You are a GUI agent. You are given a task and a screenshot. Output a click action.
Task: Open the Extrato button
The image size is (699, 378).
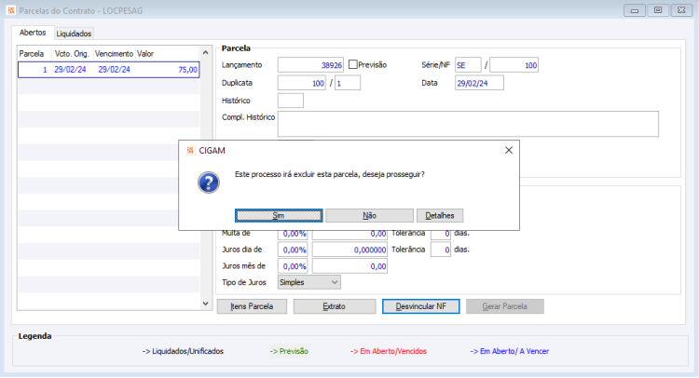click(335, 306)
